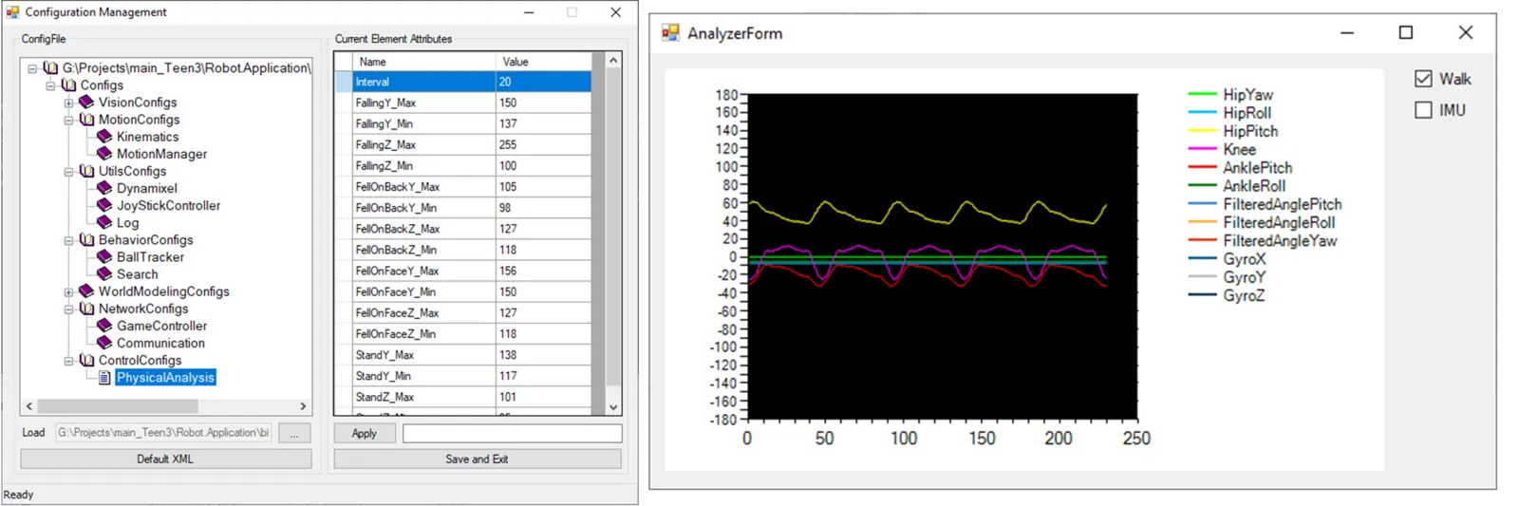Click the tree horizontal scroll right arrow
The height and width of the screenshot is (506, 1519).
[303, 406]
